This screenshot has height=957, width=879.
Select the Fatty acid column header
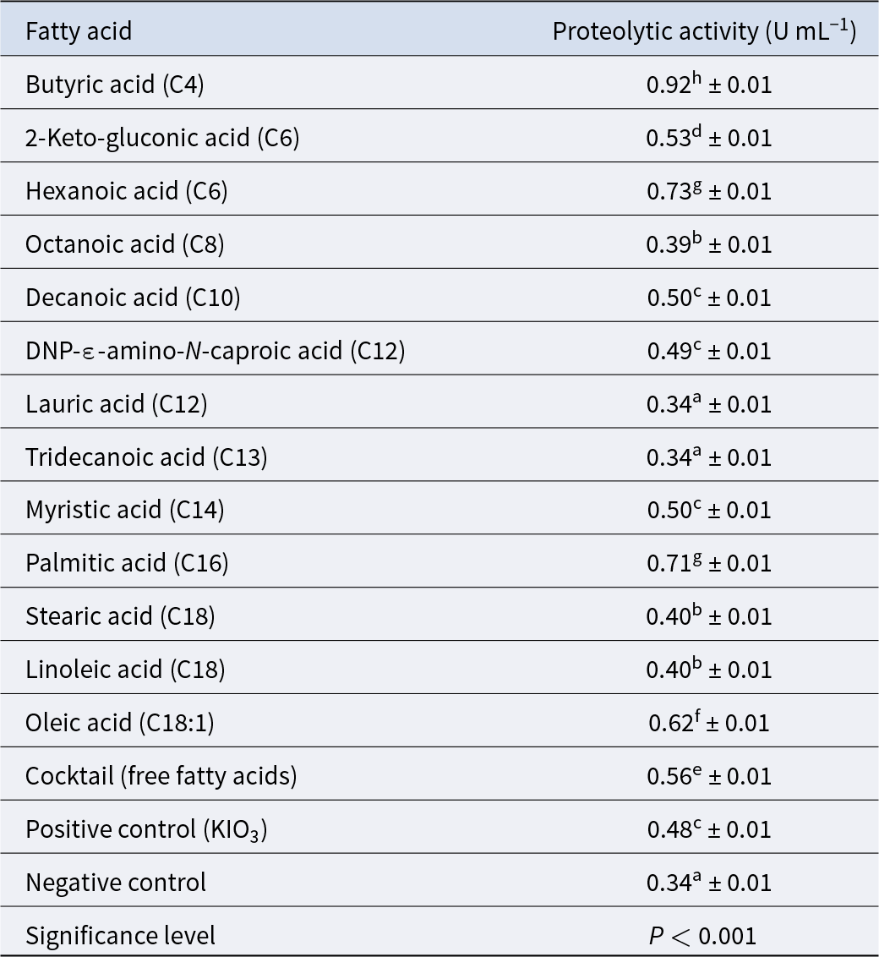coord(79,31)
